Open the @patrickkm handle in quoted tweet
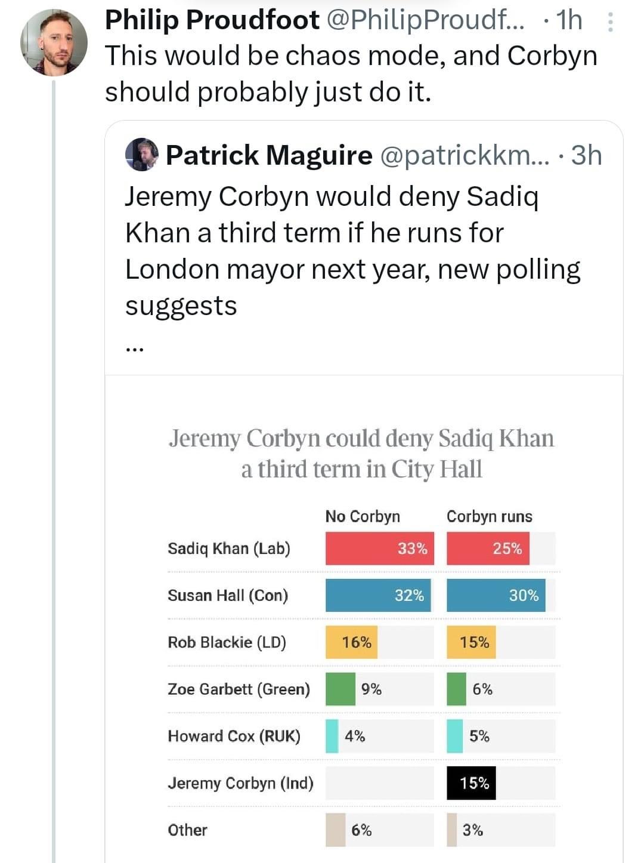644x863 pixels. pos(464,155)
